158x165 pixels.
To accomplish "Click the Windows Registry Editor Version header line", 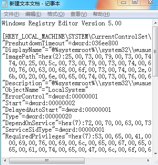I will point(62,23).
